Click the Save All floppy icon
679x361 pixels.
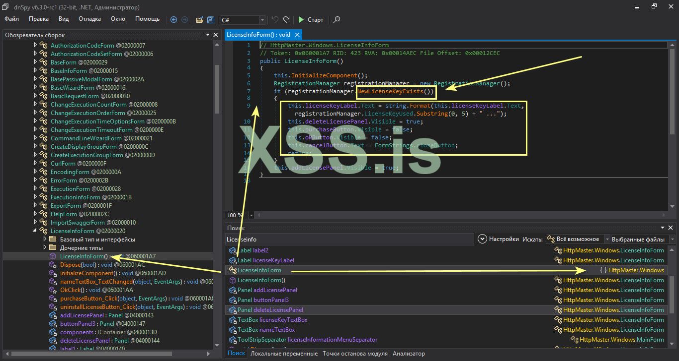pos(210,20)
